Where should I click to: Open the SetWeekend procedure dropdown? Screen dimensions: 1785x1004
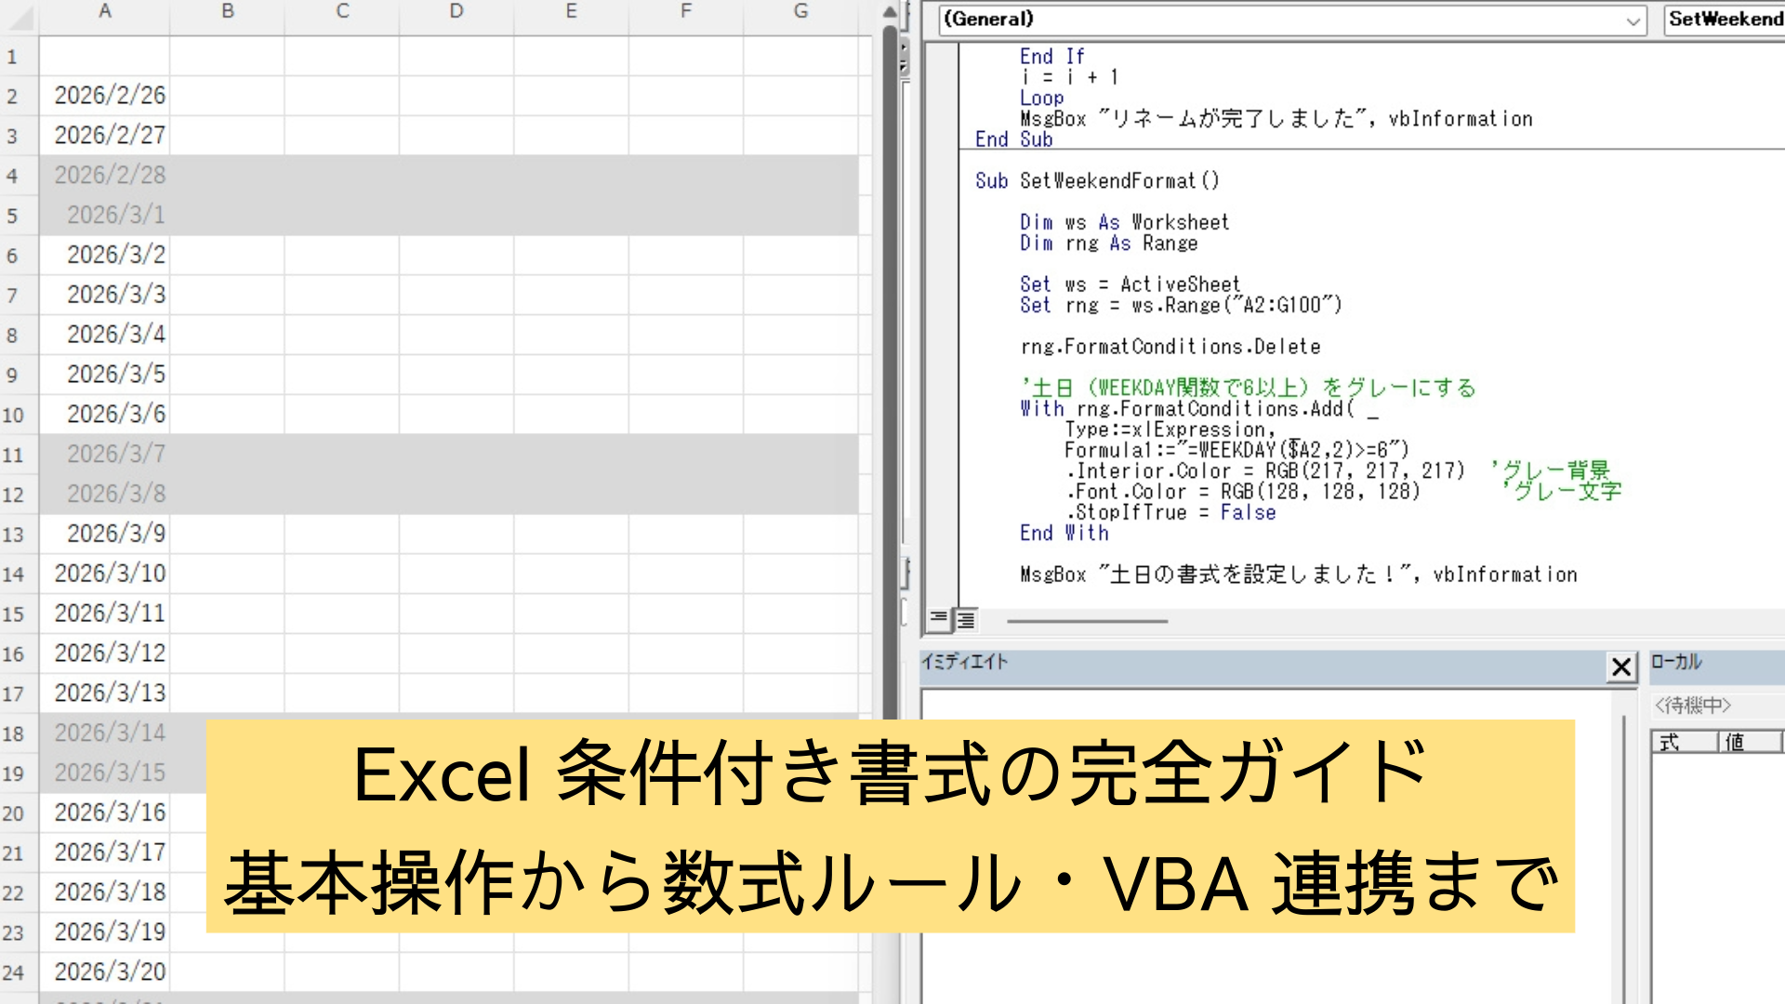coord(1725,20)
